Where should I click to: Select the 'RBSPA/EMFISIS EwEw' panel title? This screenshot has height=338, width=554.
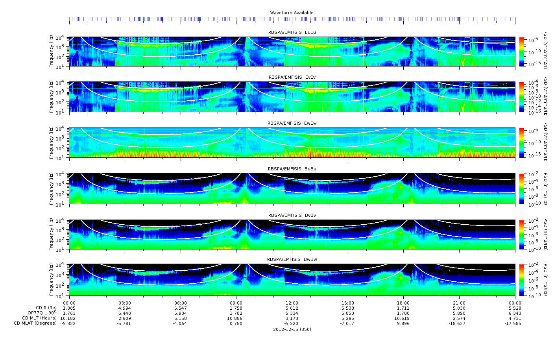[292, 123]
